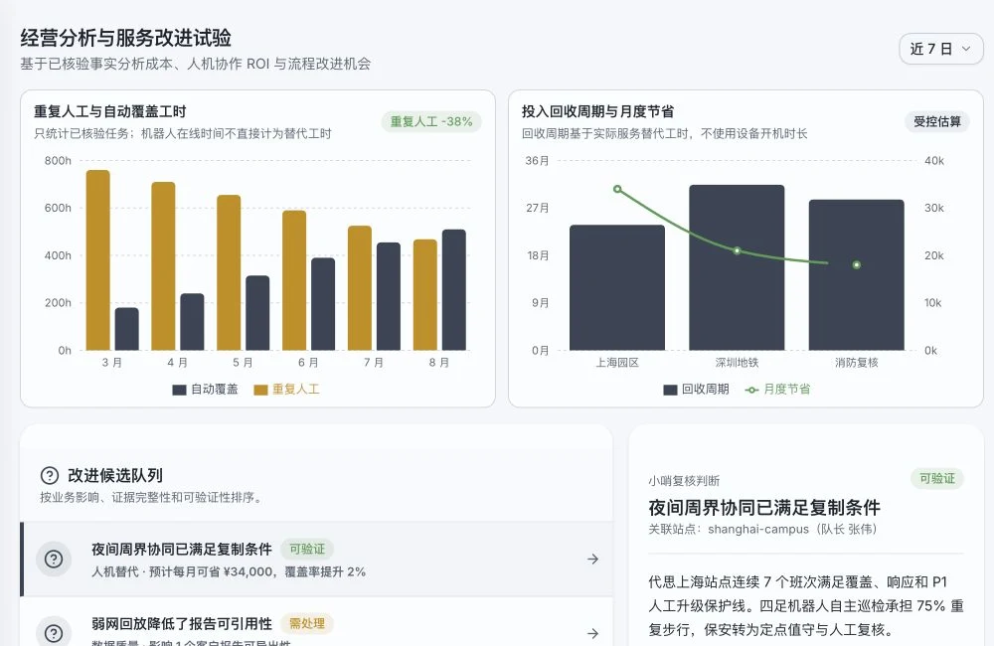The height and width of the screenshot is (646, 994).
Task: Click the 8 月 自动覆盖 bar
Action: pos(454,290)
